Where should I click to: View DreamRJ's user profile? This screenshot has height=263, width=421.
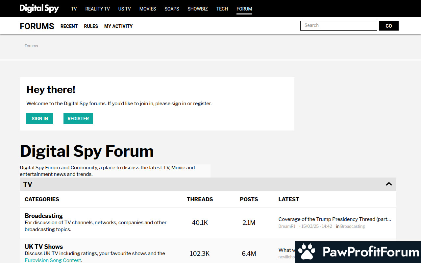[287, 227]
